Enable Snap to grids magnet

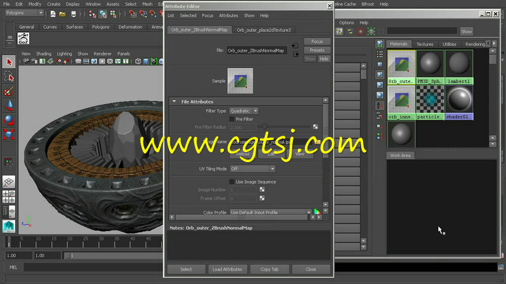point(133,13)
